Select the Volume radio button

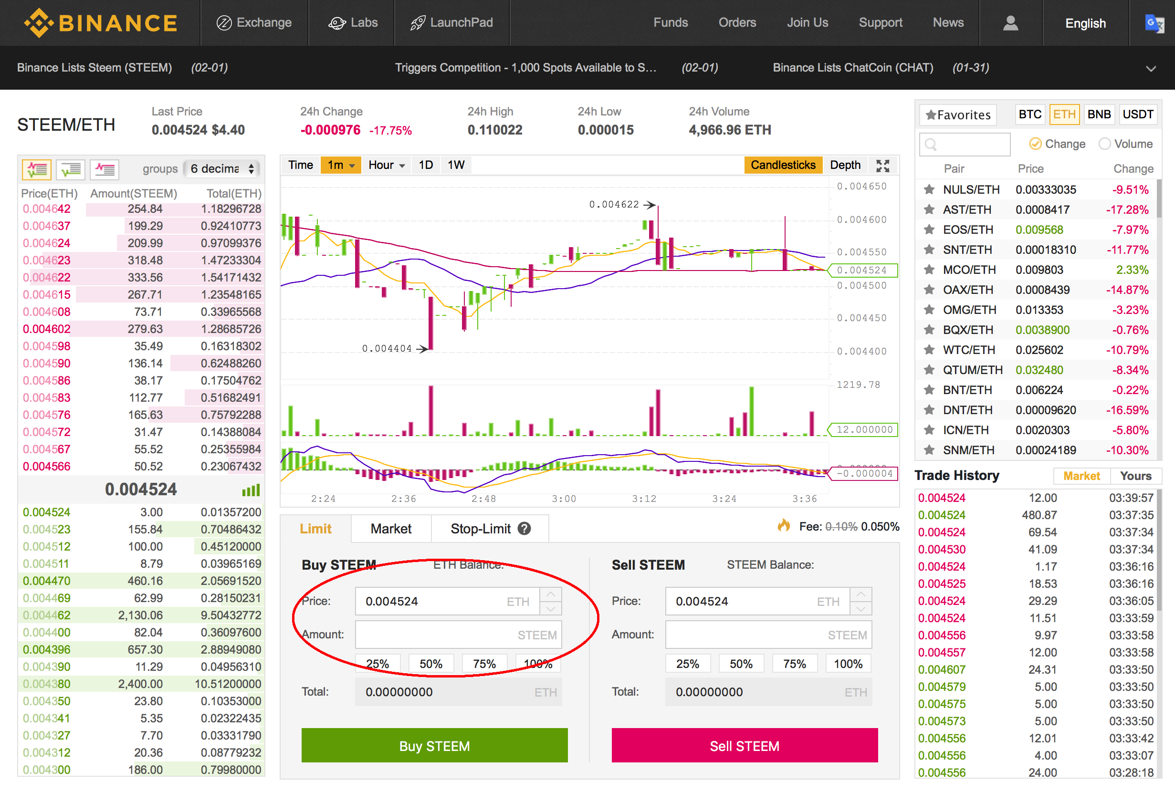click(x=1104, y=144)
